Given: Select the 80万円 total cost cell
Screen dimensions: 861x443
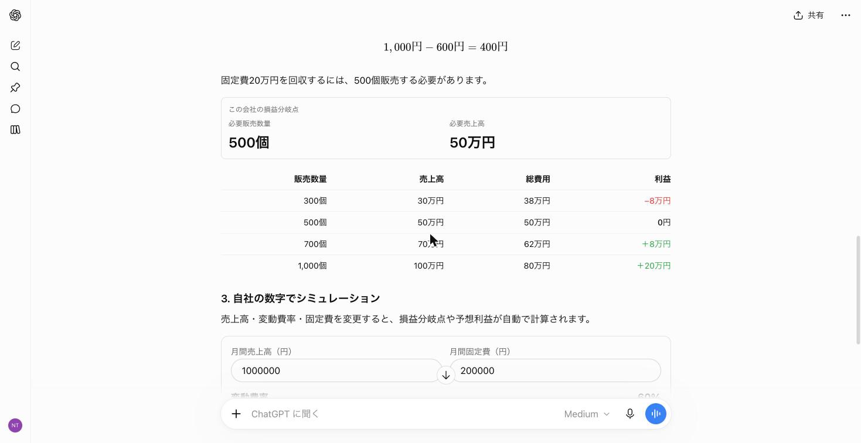Looking at the screenshot, I should pos(537,266).
